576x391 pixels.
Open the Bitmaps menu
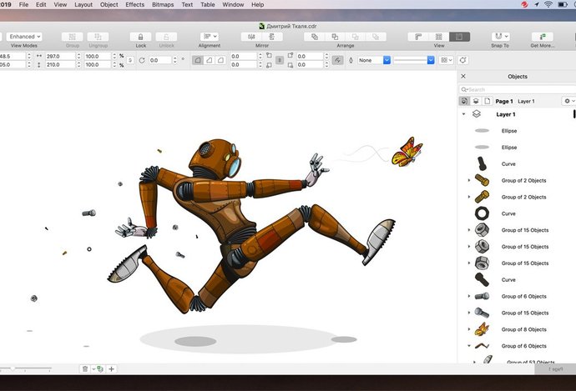pyautogui.click(x=163, y=5)
